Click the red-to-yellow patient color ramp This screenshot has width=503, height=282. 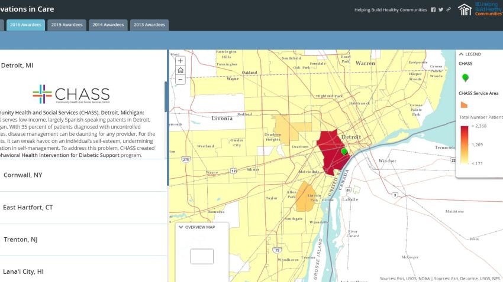[465, 144]
